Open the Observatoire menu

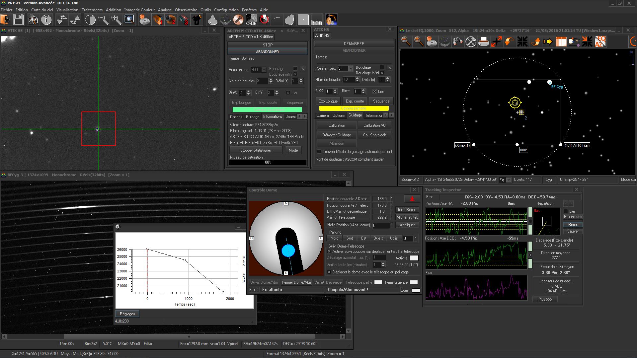pos(186,10)
